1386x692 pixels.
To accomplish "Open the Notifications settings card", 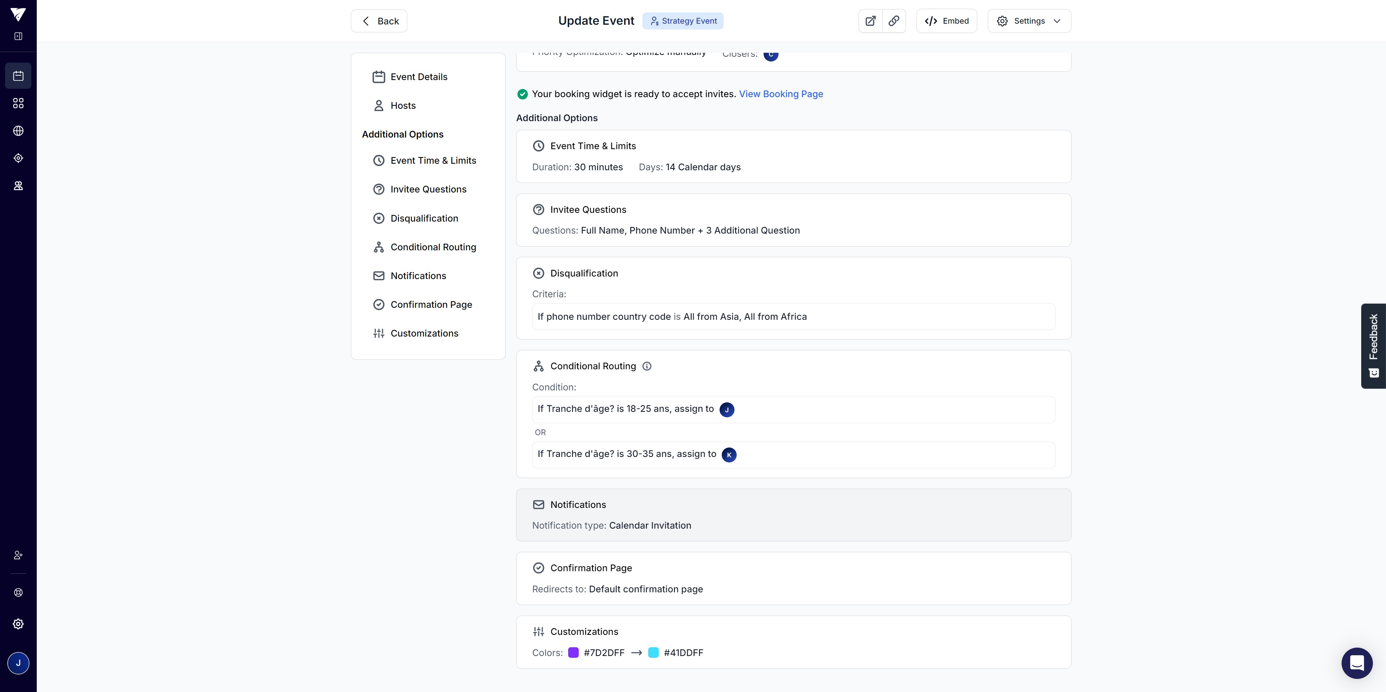I will pos(793,514).
